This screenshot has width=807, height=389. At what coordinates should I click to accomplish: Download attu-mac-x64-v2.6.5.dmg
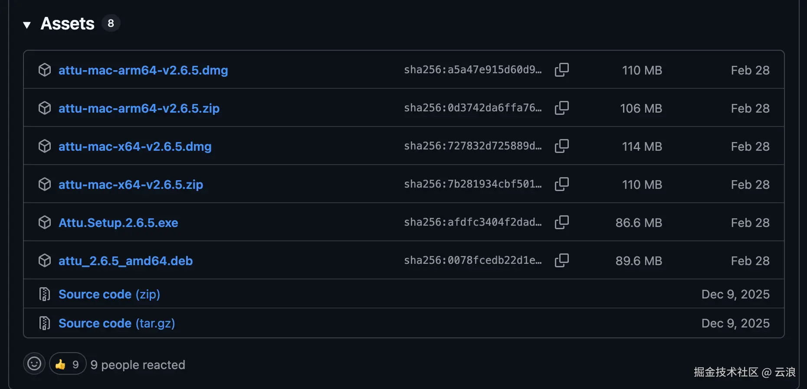(135, 146)
